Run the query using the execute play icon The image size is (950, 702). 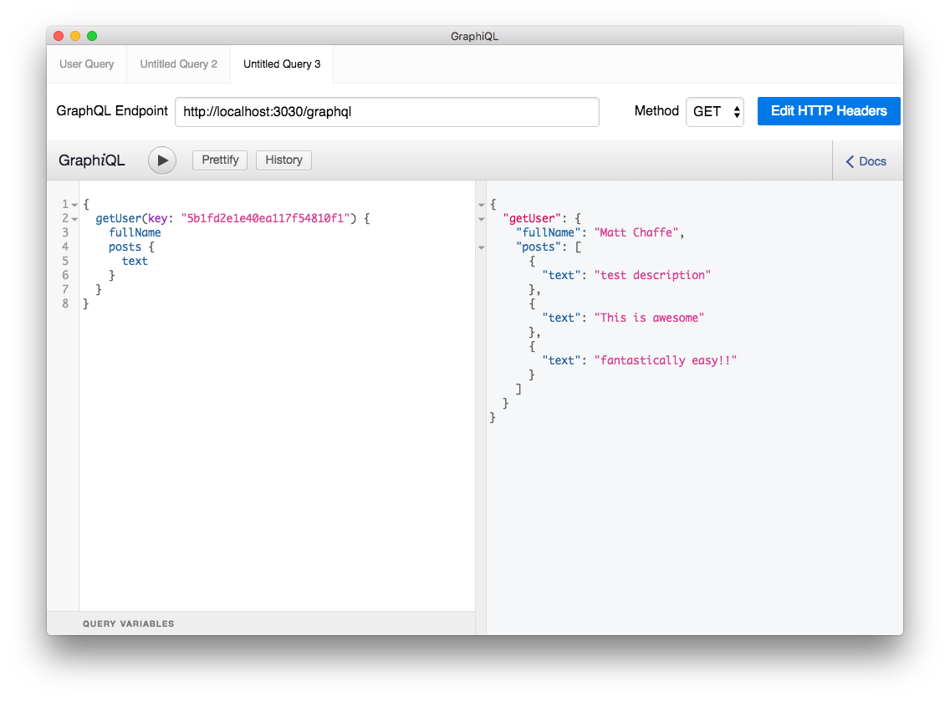(x=161, y=160)
